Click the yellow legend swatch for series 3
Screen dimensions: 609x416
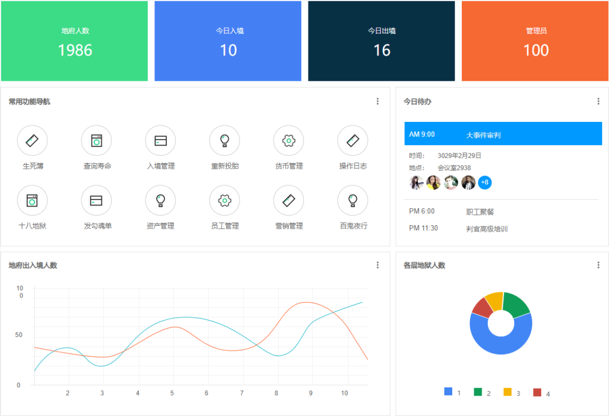pos(507,392)
